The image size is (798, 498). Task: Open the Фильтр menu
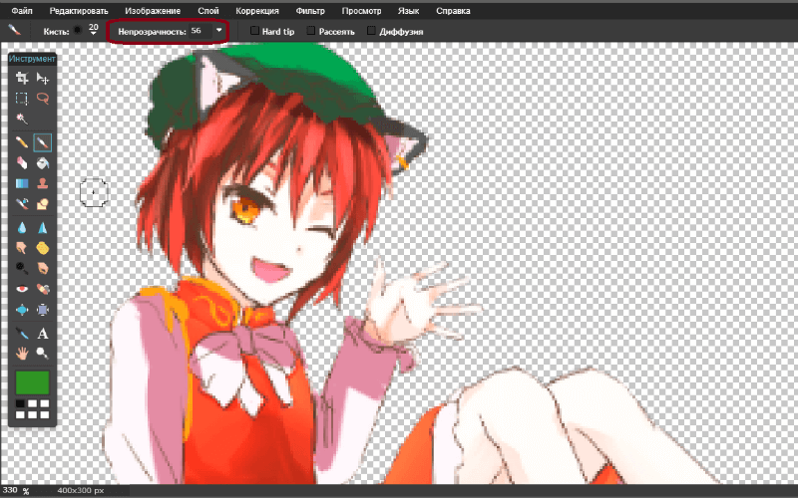(310, 10)
